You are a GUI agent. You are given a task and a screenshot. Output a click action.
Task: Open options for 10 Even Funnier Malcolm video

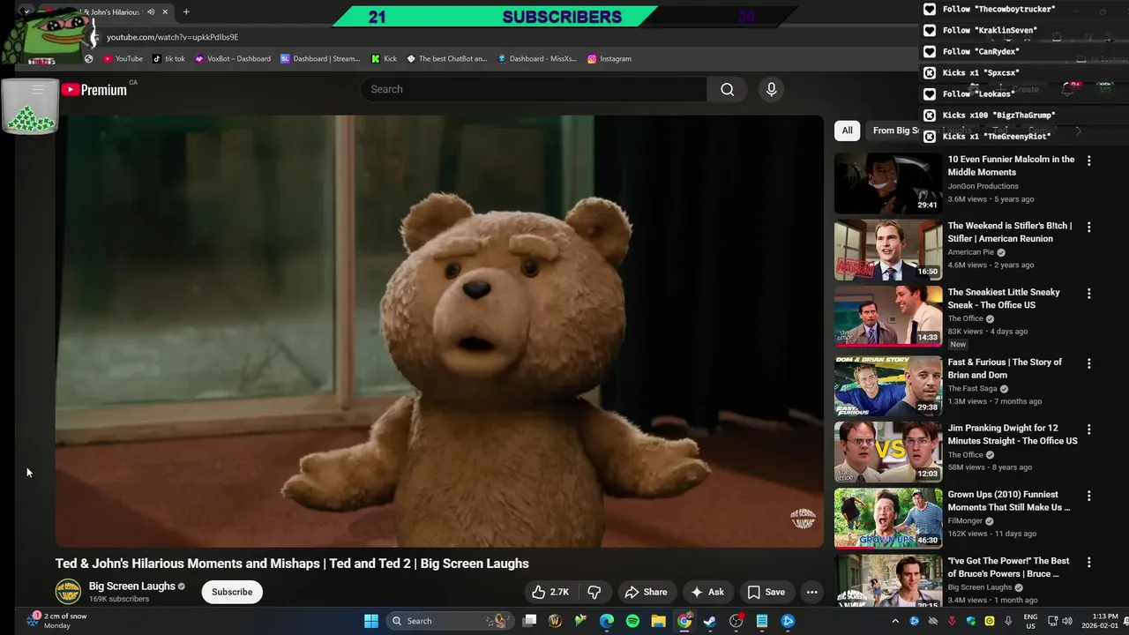click(1088, 161)
